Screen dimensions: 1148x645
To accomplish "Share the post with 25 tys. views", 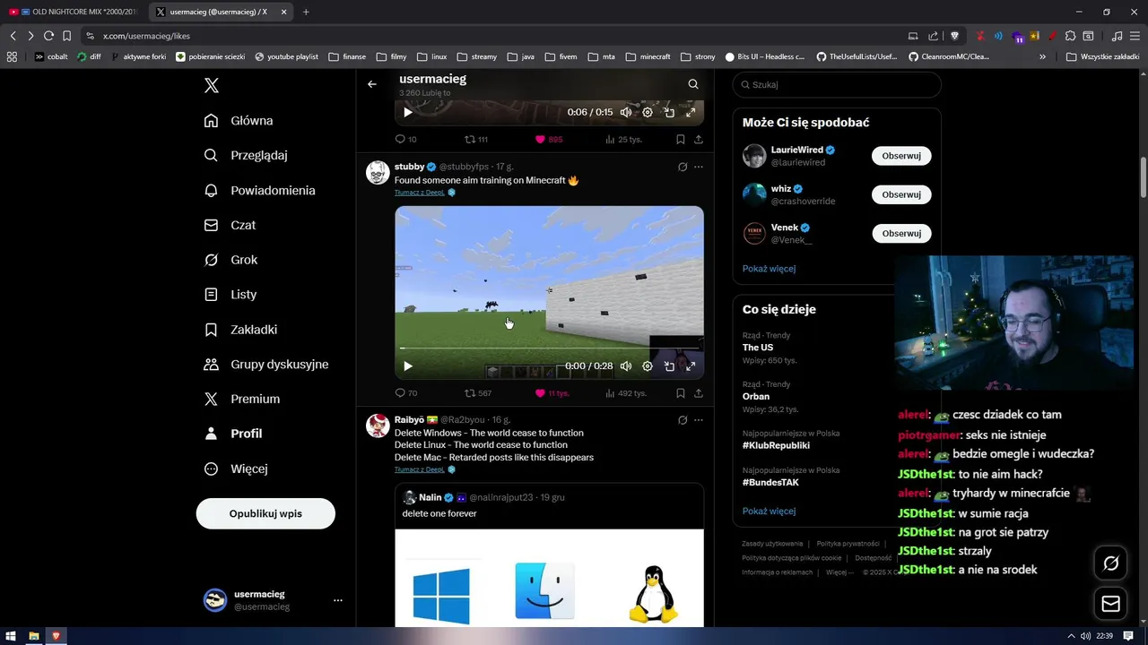I will point(699,140).
